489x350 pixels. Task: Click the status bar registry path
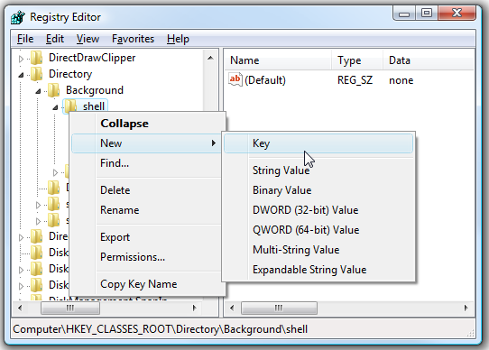pos(161,329)
